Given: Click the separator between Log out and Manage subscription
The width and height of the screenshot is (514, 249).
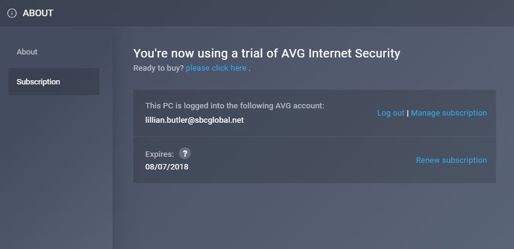Looking at the screenshot, I should click(408, 113).
